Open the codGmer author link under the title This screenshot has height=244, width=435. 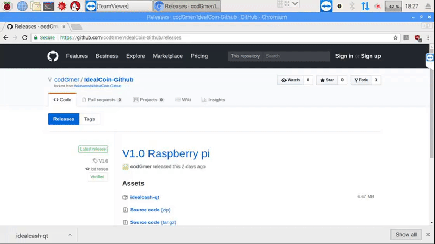(x=141, y=166)
